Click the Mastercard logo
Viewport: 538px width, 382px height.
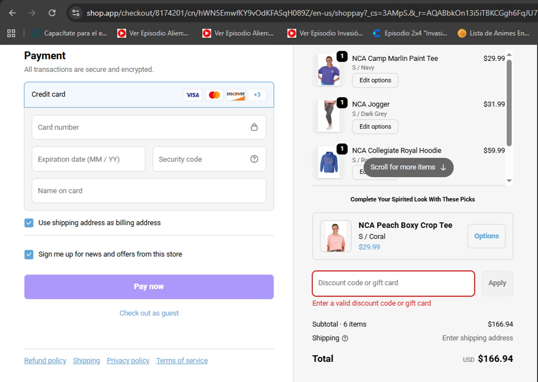[x=214, y=95]
